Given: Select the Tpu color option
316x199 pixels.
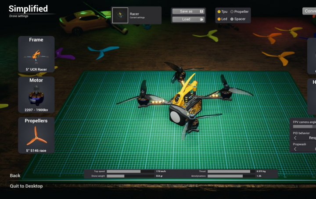Looking at the screenshot, I should click(x=219, y=12).
